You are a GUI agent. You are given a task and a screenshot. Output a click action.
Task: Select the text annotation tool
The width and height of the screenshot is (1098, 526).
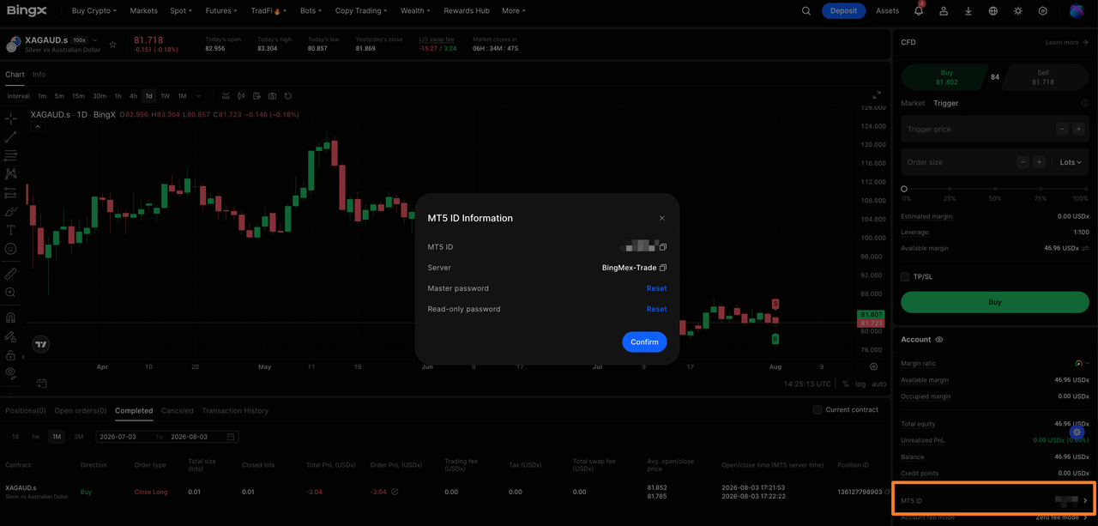pos(10,230)
